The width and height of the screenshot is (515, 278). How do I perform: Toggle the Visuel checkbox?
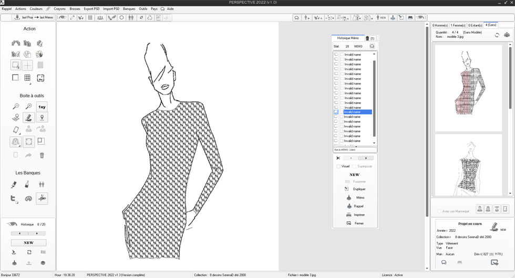[339, 166]
